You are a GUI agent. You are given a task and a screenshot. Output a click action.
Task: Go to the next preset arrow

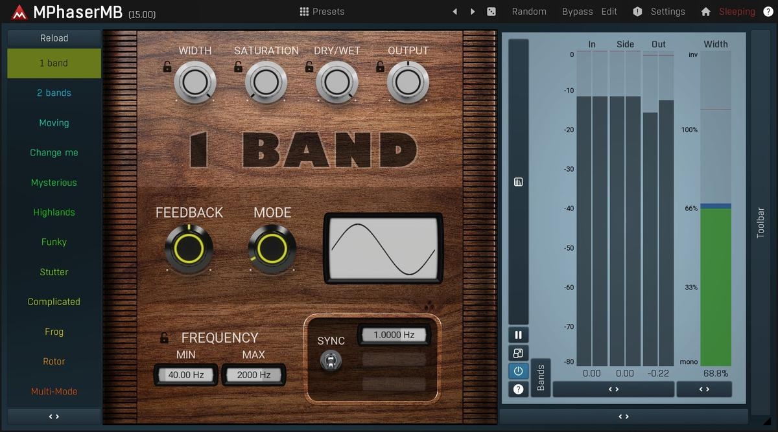(473, 12)
